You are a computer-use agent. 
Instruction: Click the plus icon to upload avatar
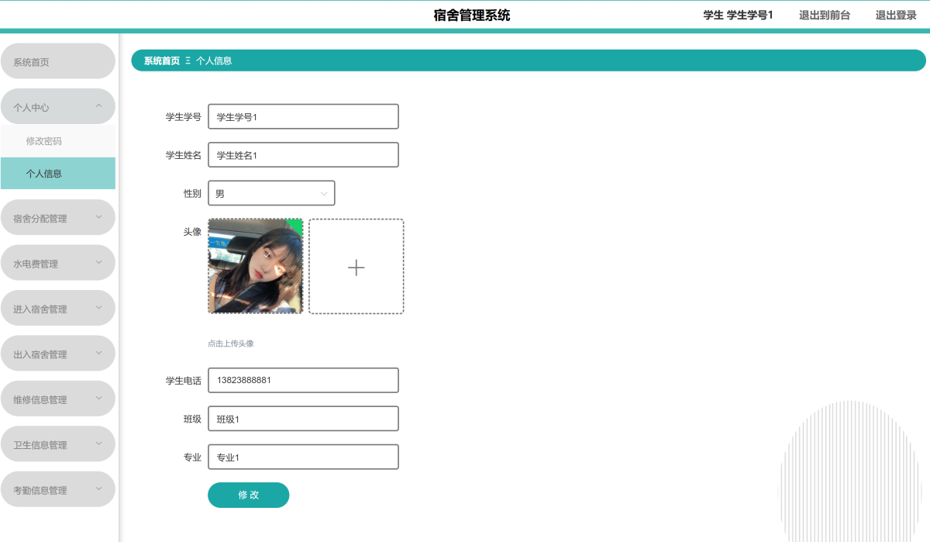[356, 267]
